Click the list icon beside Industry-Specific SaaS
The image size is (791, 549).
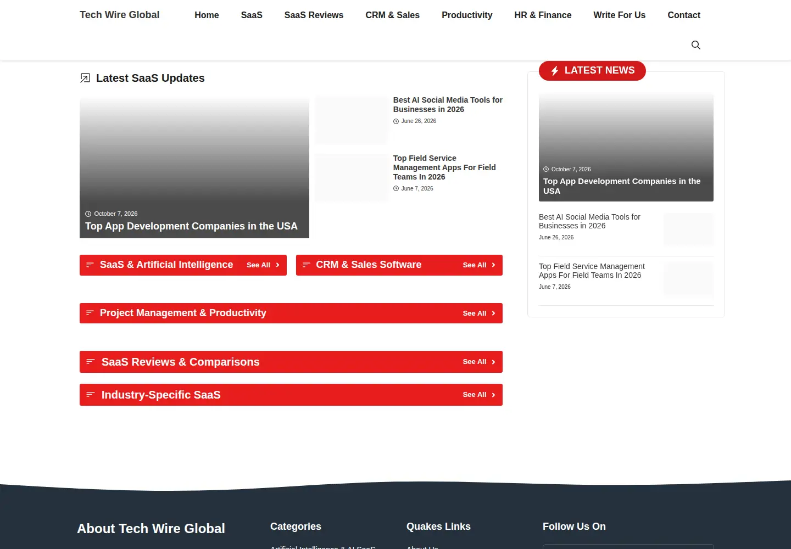[91, 395]
